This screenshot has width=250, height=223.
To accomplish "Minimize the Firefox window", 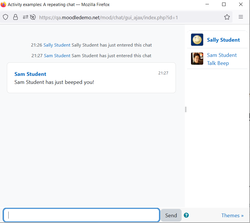I will pyautogui.click(x=207, y=4).
